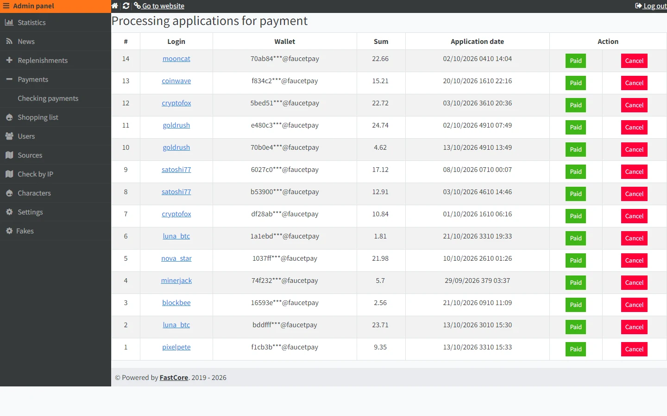
Task: Open the minerjack user login link
Action: pos(176,281)
